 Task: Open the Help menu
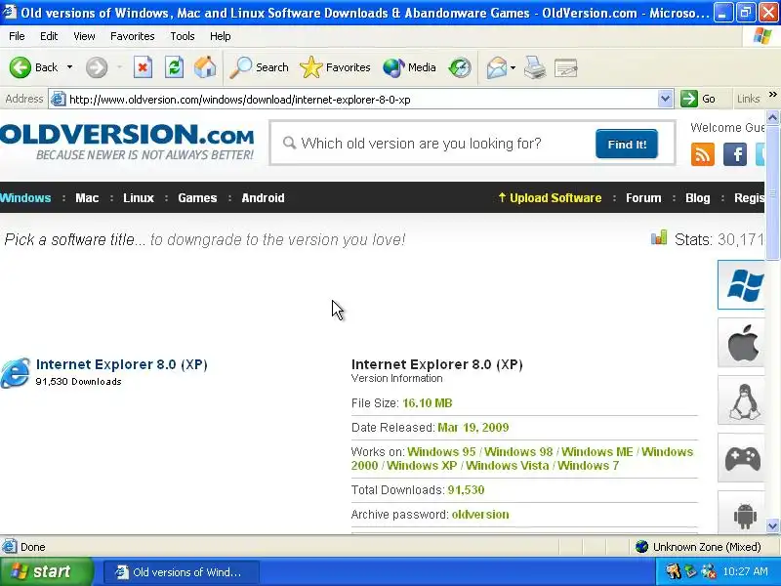click(221, 36)
